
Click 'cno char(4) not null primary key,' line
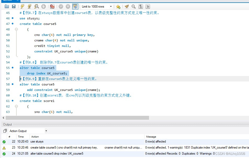point(64,35)
